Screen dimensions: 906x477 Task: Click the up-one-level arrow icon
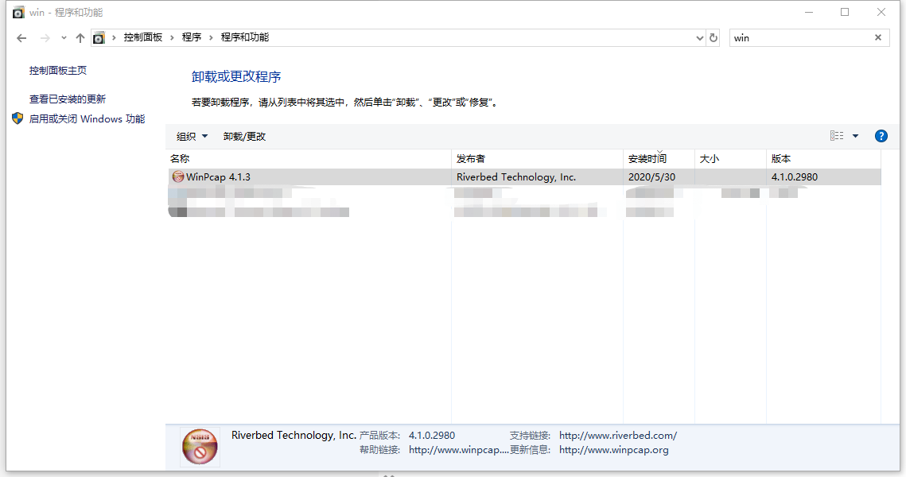pyautogui.click(x=80, y=37)
